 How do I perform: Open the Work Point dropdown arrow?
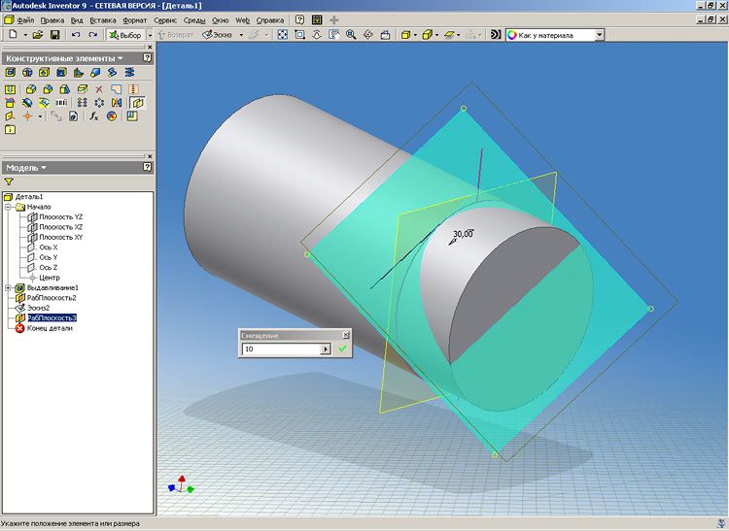(x=40, y=116)
